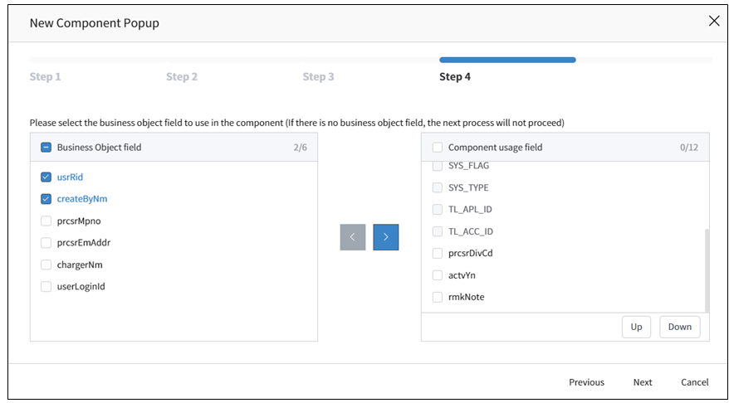Click the Step 3 label
The width and height of the screenshot is (729, 403).
point(319,76)
